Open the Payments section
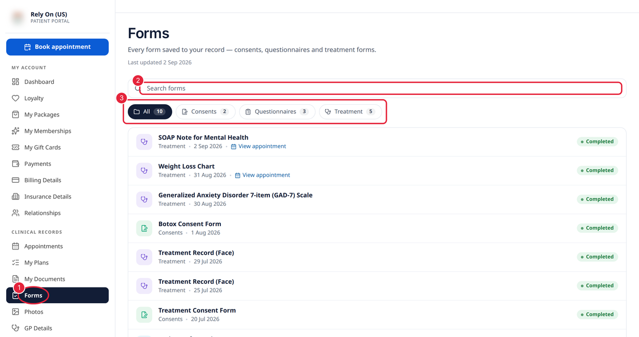Viewport: 639px width, 337px height. pos(57,163)
